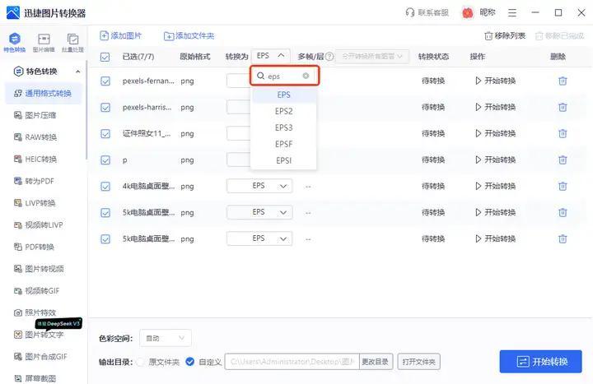Open 联系客服 headset icon

410,12
